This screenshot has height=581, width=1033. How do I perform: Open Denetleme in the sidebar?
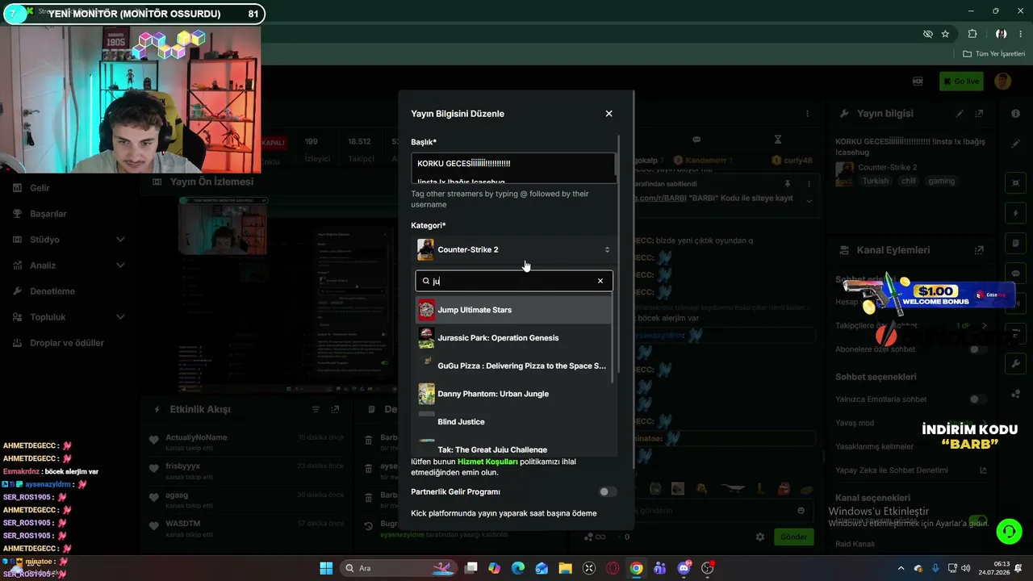52,291
